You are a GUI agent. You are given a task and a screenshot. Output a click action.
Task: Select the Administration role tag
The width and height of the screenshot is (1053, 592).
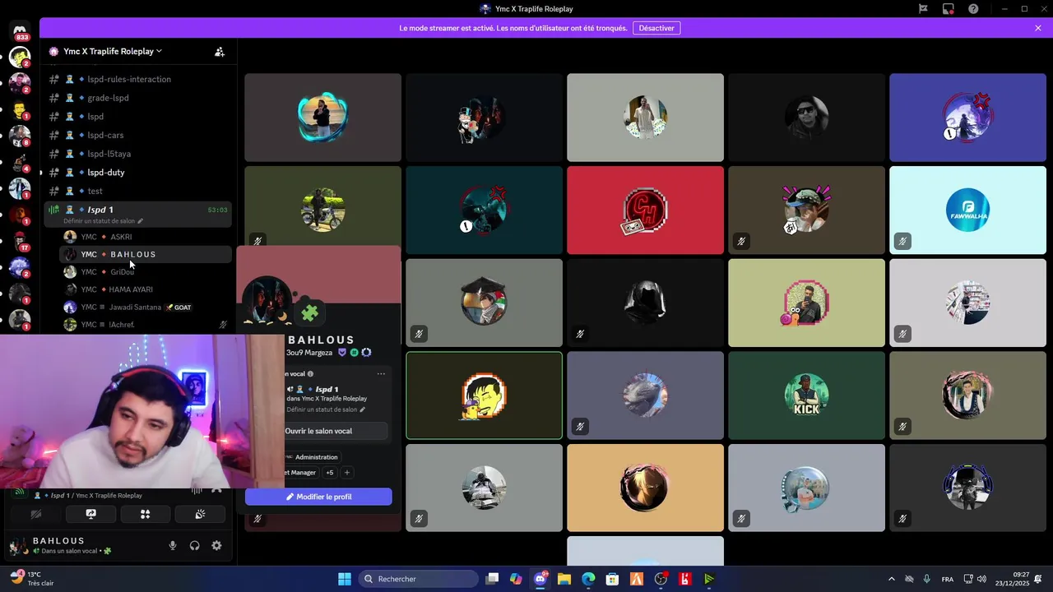pyautogui.click(x=312, y=457)
